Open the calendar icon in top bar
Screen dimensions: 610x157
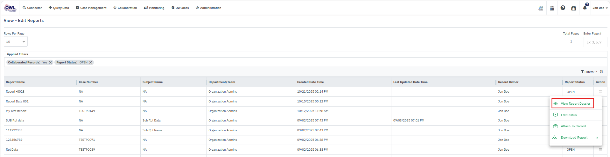point(552,8)
